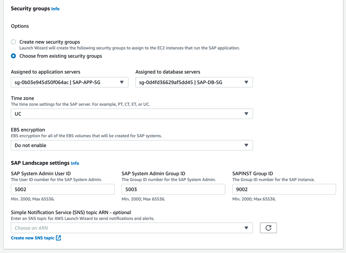Open the SAP-APP-SG security group dropdown

[x=69, y=82]
